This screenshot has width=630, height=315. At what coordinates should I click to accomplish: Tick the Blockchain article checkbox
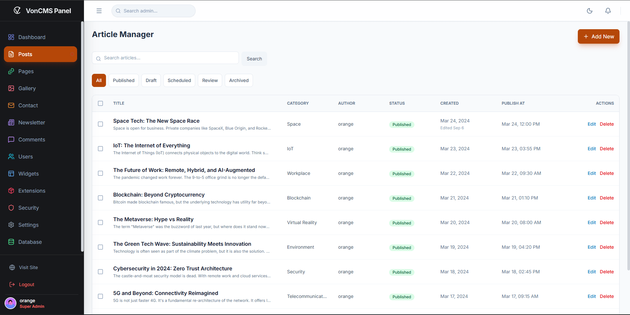100,198
